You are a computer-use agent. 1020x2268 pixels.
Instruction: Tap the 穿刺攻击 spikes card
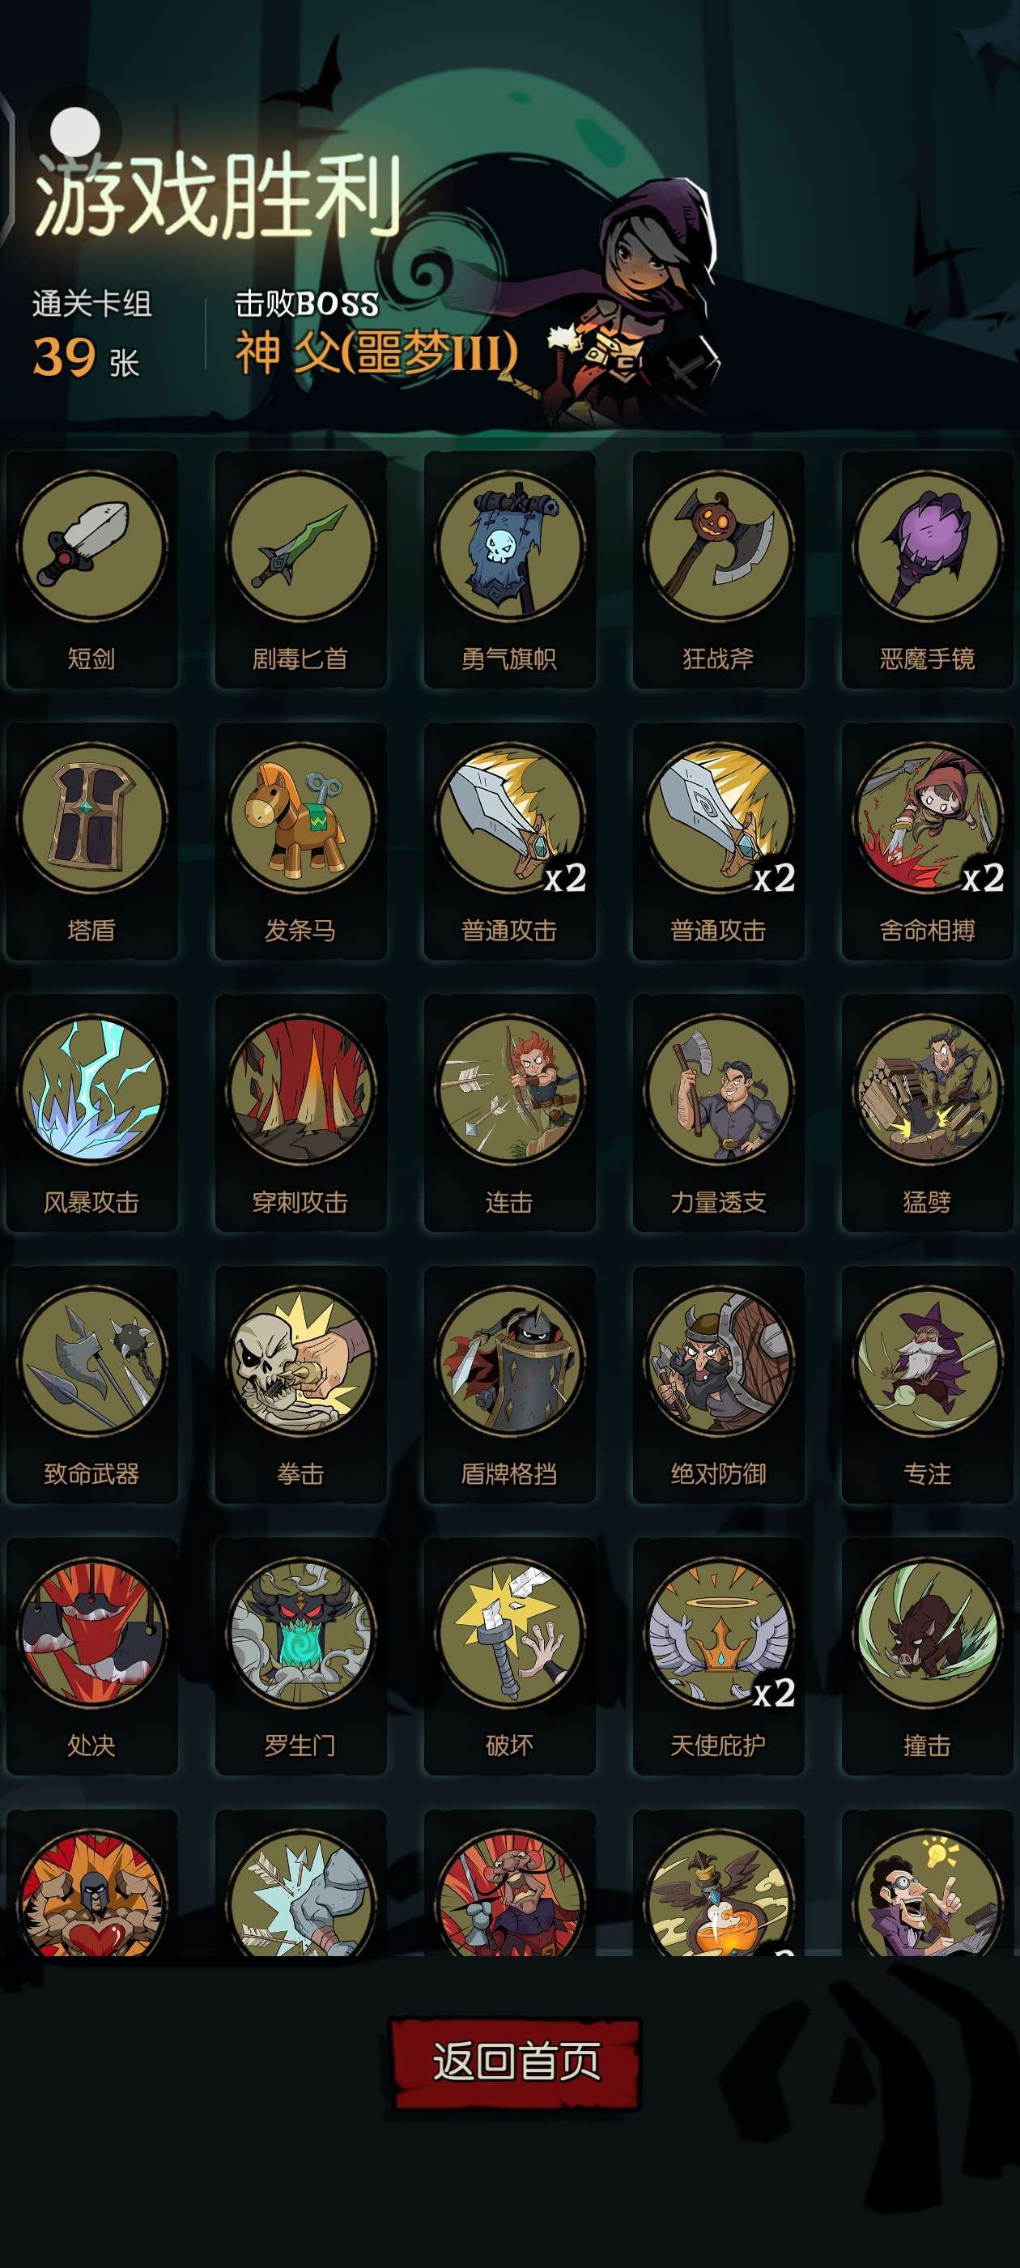tap(300, 1113)
